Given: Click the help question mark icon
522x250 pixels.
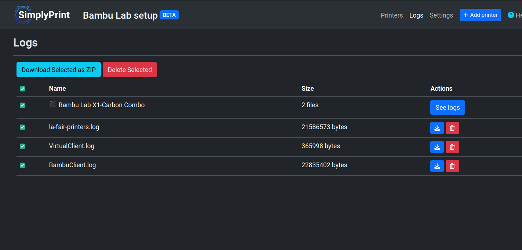Looking at the screenshot, I should (511, 15).
